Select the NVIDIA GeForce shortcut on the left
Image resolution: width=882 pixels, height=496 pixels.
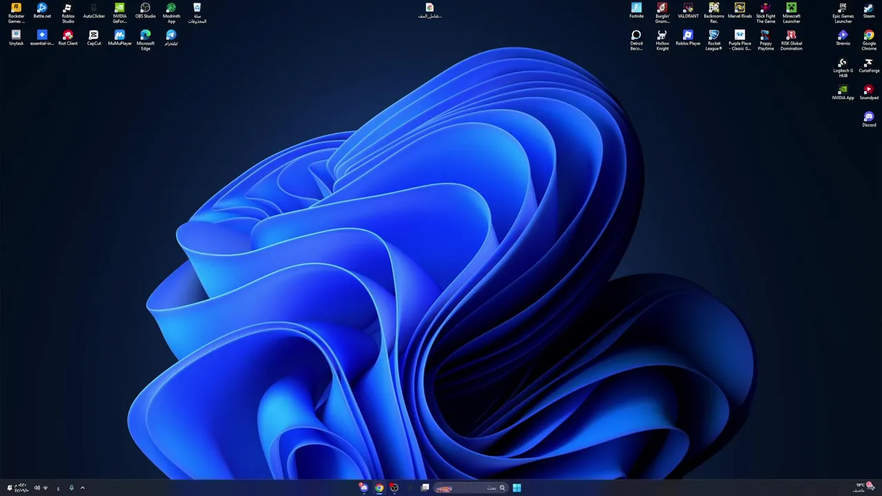tap(119, 13)
